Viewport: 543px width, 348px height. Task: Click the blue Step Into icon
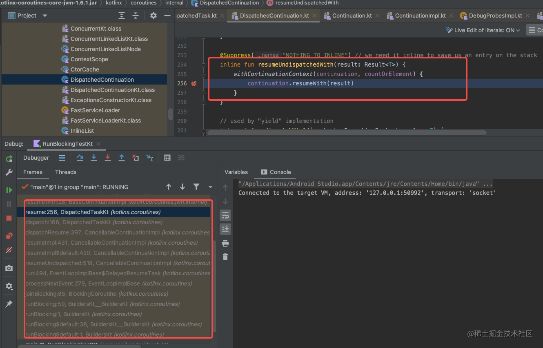(x=94, y=158)
